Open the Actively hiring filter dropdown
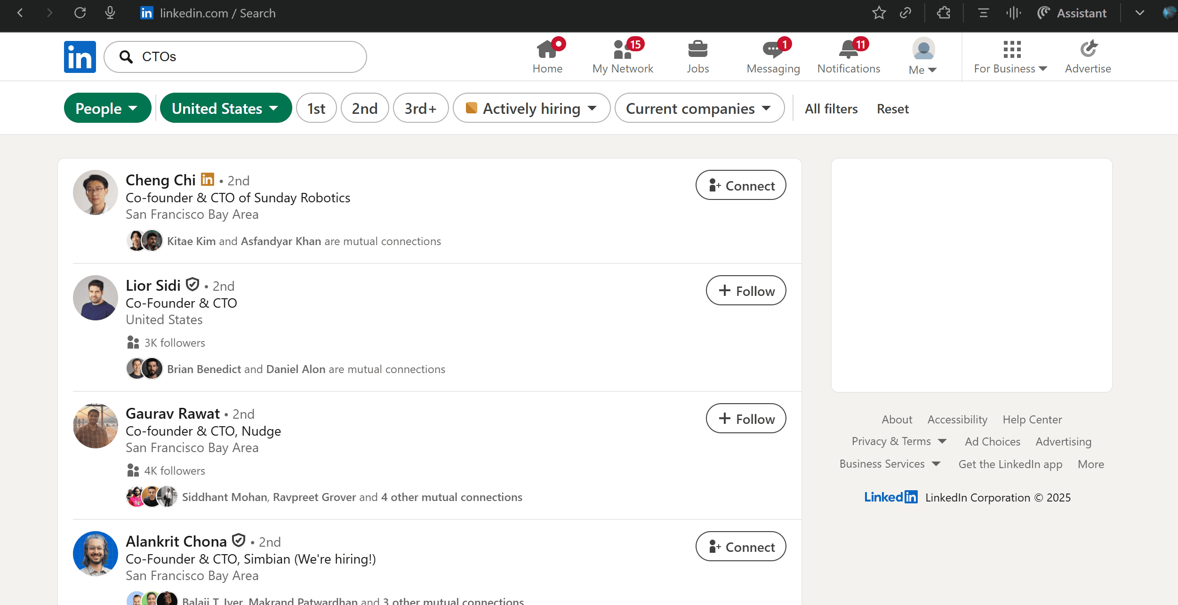 point(531,108)
